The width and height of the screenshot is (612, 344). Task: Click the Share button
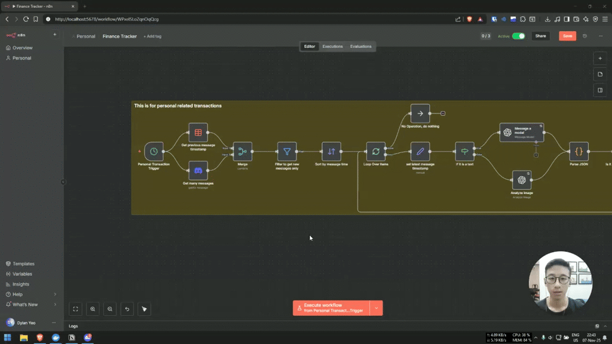click(540, 36)
